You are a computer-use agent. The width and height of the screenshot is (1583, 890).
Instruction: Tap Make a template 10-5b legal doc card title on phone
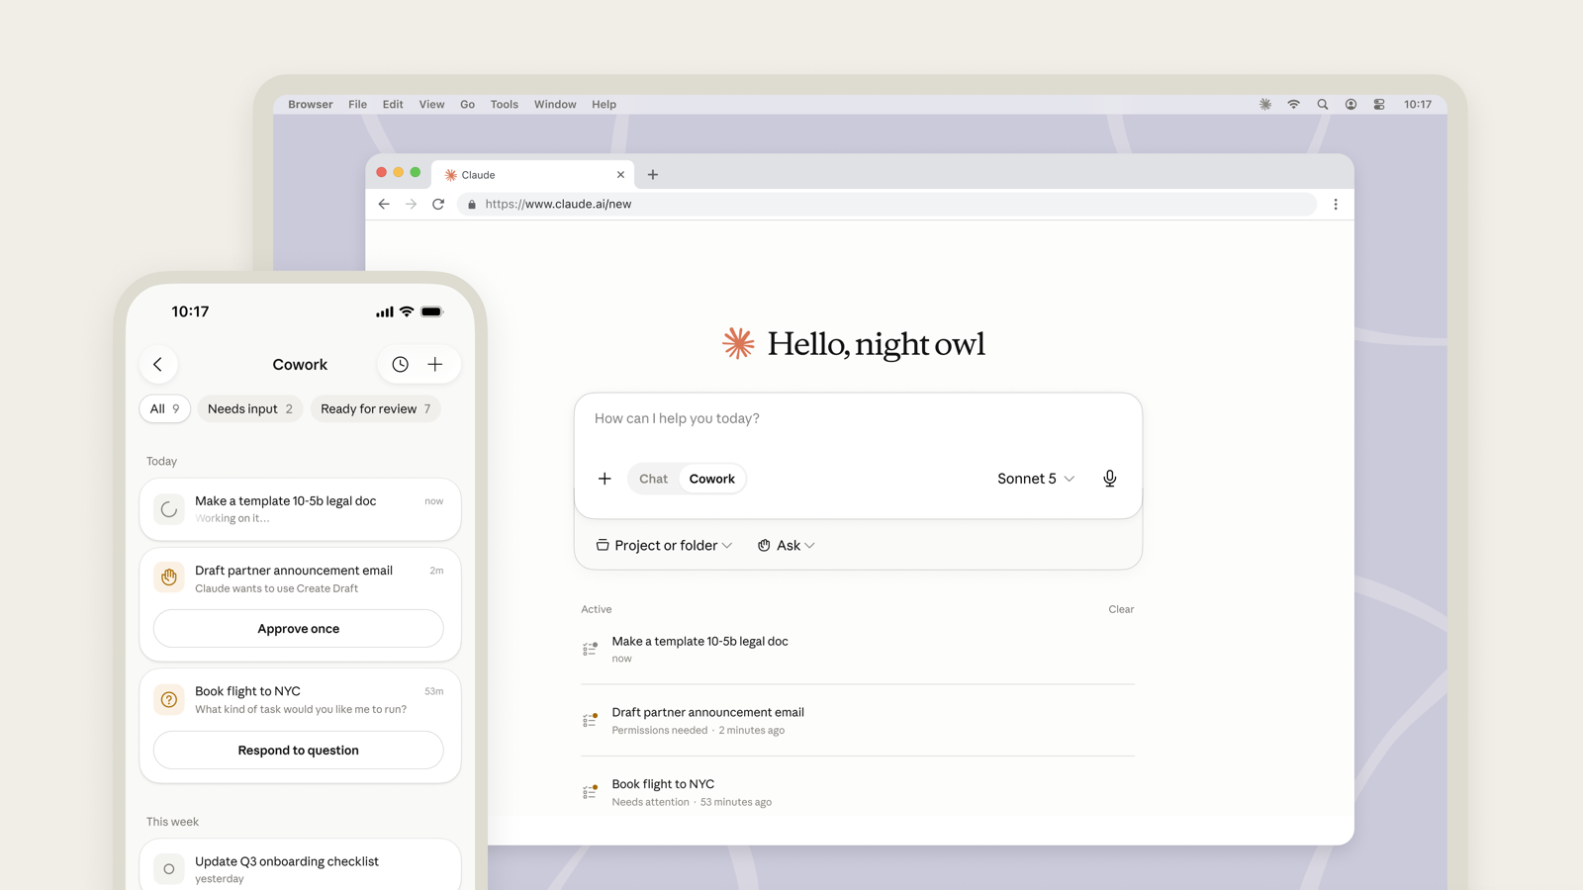coord(286,501)
